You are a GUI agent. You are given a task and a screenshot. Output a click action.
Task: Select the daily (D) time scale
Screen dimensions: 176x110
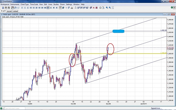point(51,8)
